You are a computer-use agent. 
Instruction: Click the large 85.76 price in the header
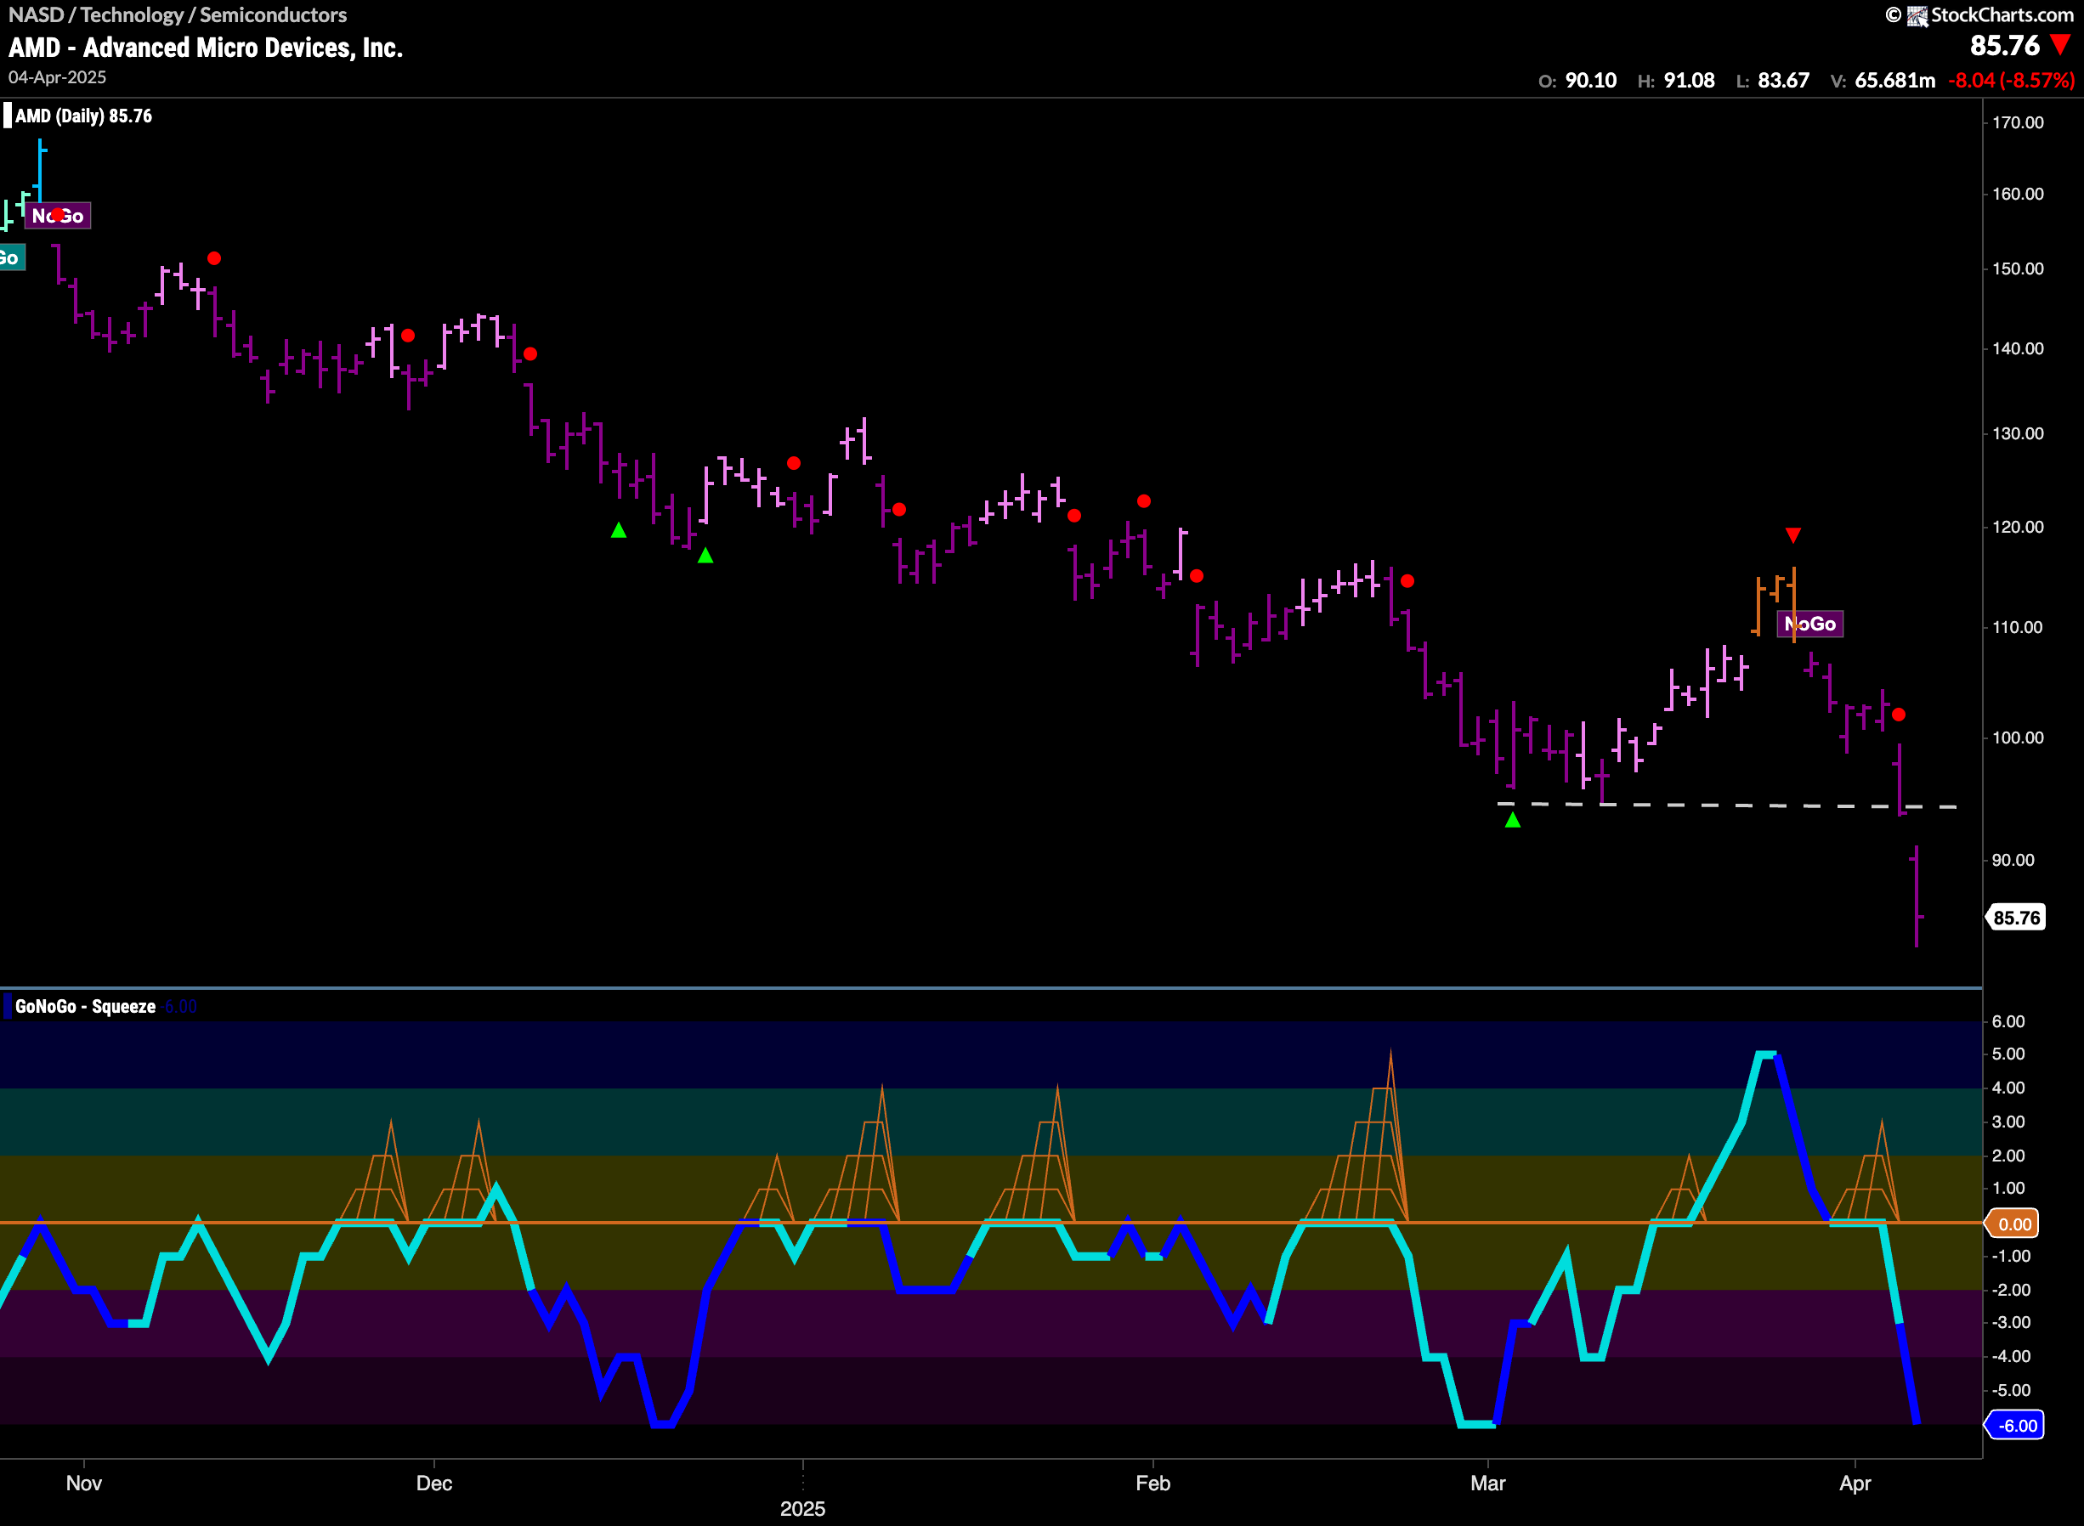tap(2005, 45)
